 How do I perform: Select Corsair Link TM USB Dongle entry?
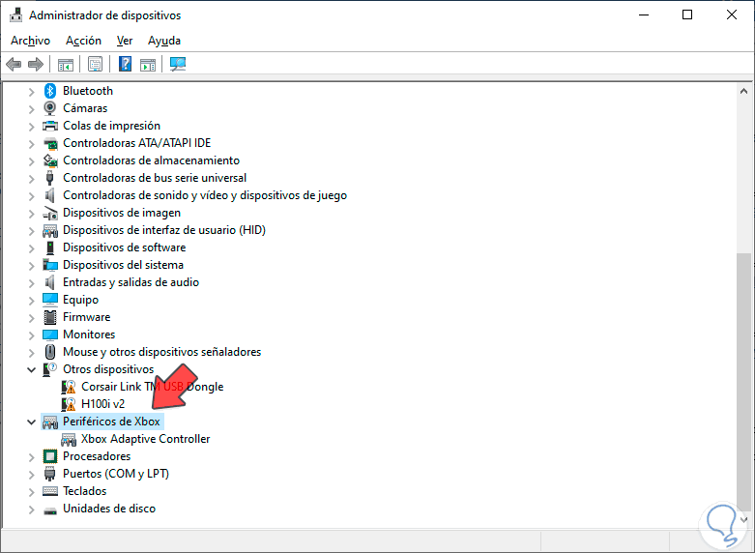click(x=152, y=387)
